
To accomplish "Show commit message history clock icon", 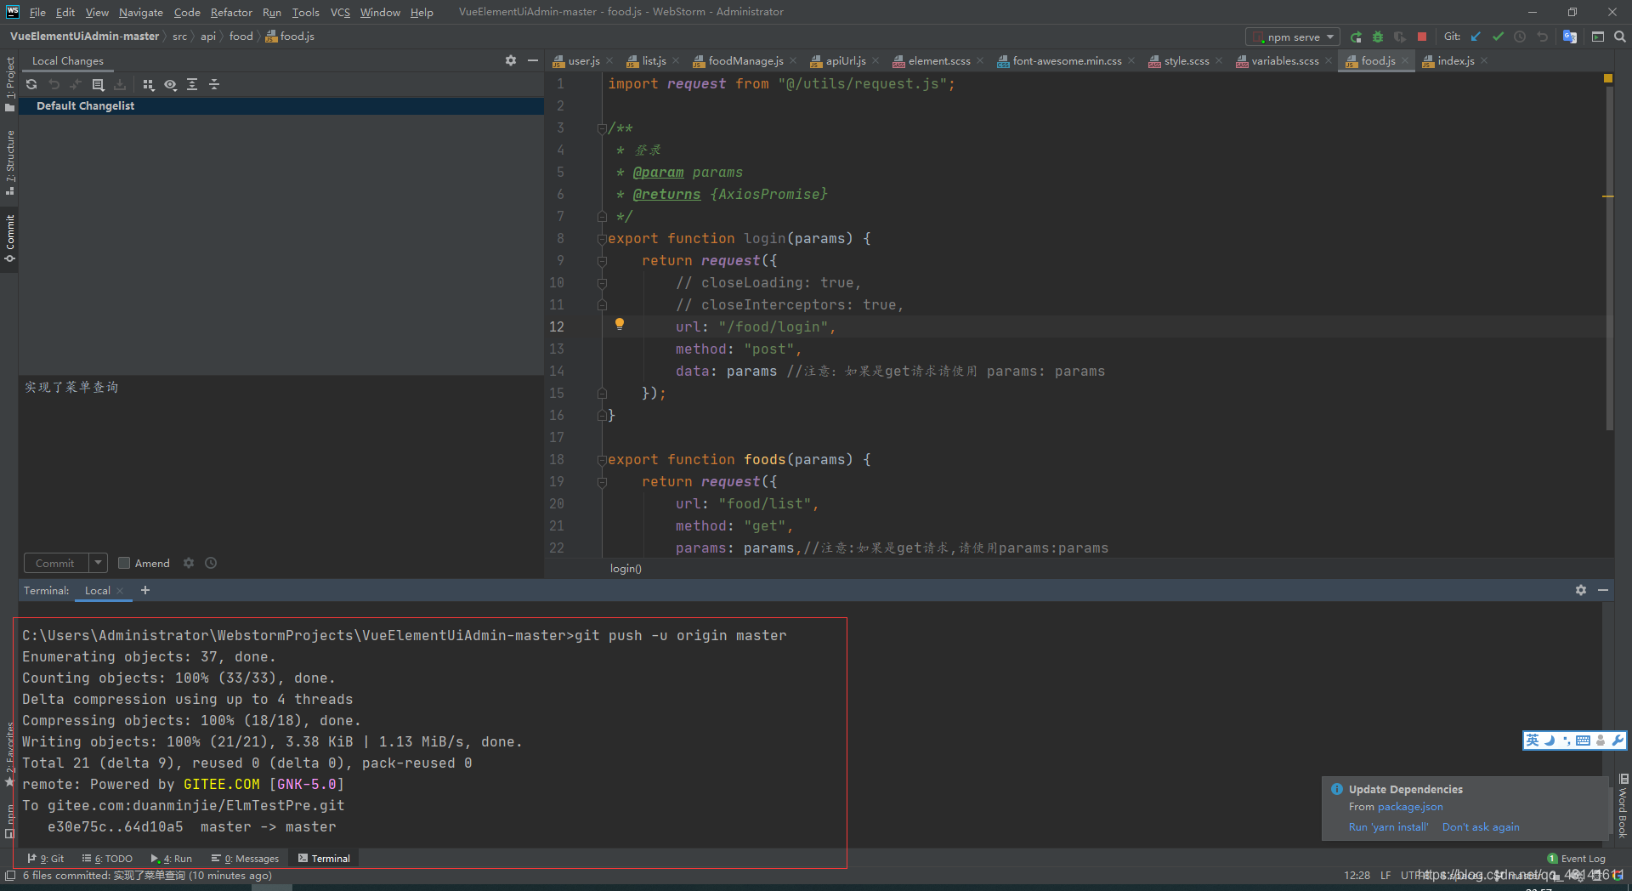I will pyautogui.click(x=211, y=563).
